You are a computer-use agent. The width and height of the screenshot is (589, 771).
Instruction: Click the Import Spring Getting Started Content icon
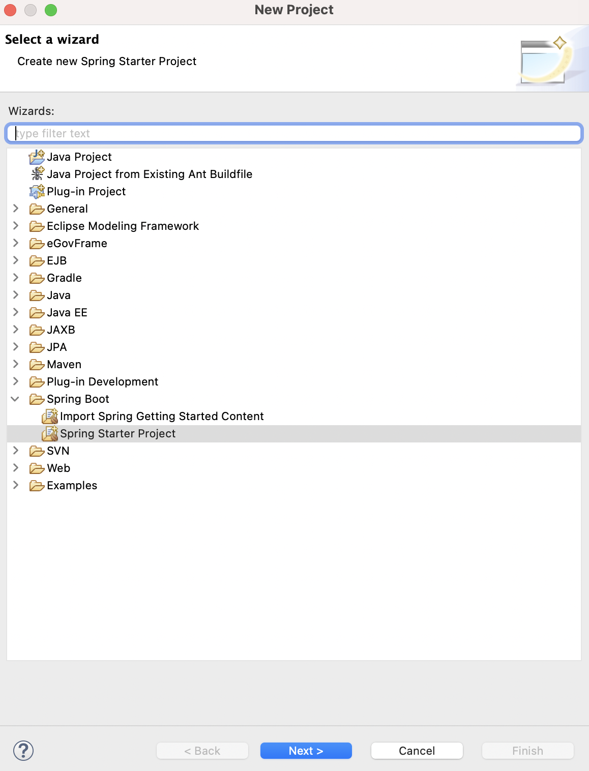[x=50, y=416]
